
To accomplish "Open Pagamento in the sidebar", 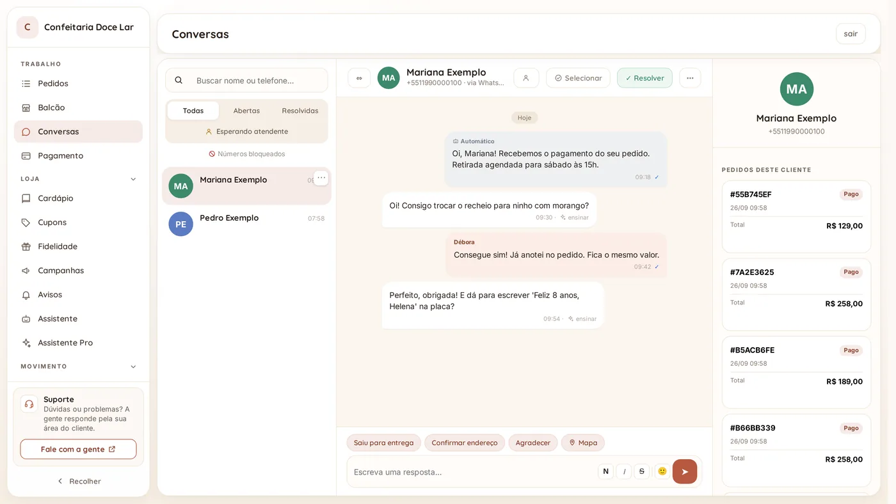I will point(78,155).
